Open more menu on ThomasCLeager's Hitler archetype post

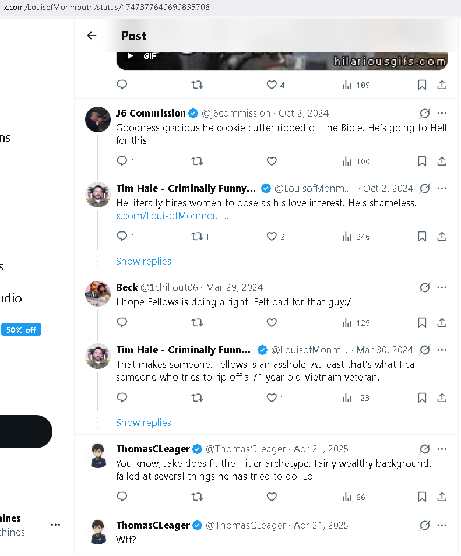point(442,449)
